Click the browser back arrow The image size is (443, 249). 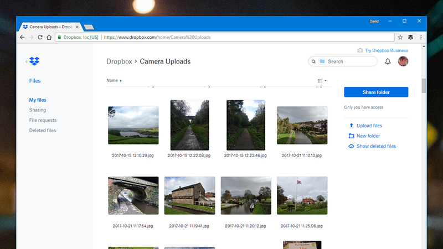22,37
